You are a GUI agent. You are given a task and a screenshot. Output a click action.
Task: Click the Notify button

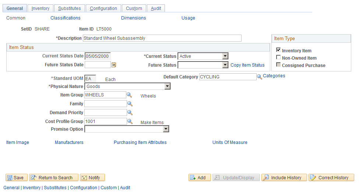point(92,177)
